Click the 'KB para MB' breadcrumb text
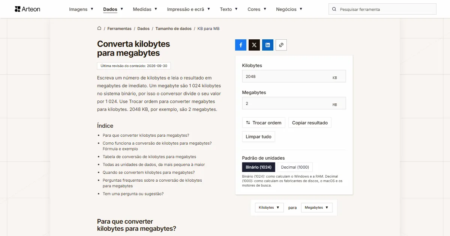 (208, 28)
